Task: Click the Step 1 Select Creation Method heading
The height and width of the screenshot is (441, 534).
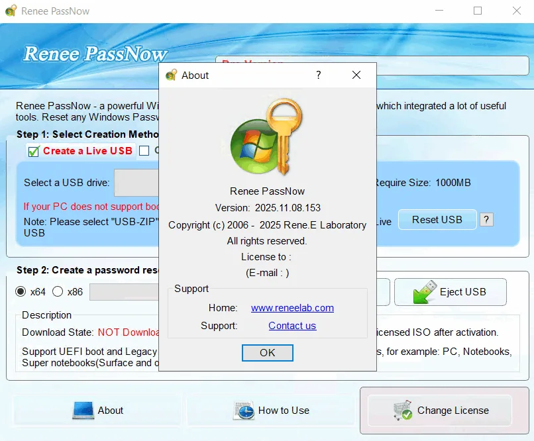Action: pyautogui.click(x=88, y=134)
